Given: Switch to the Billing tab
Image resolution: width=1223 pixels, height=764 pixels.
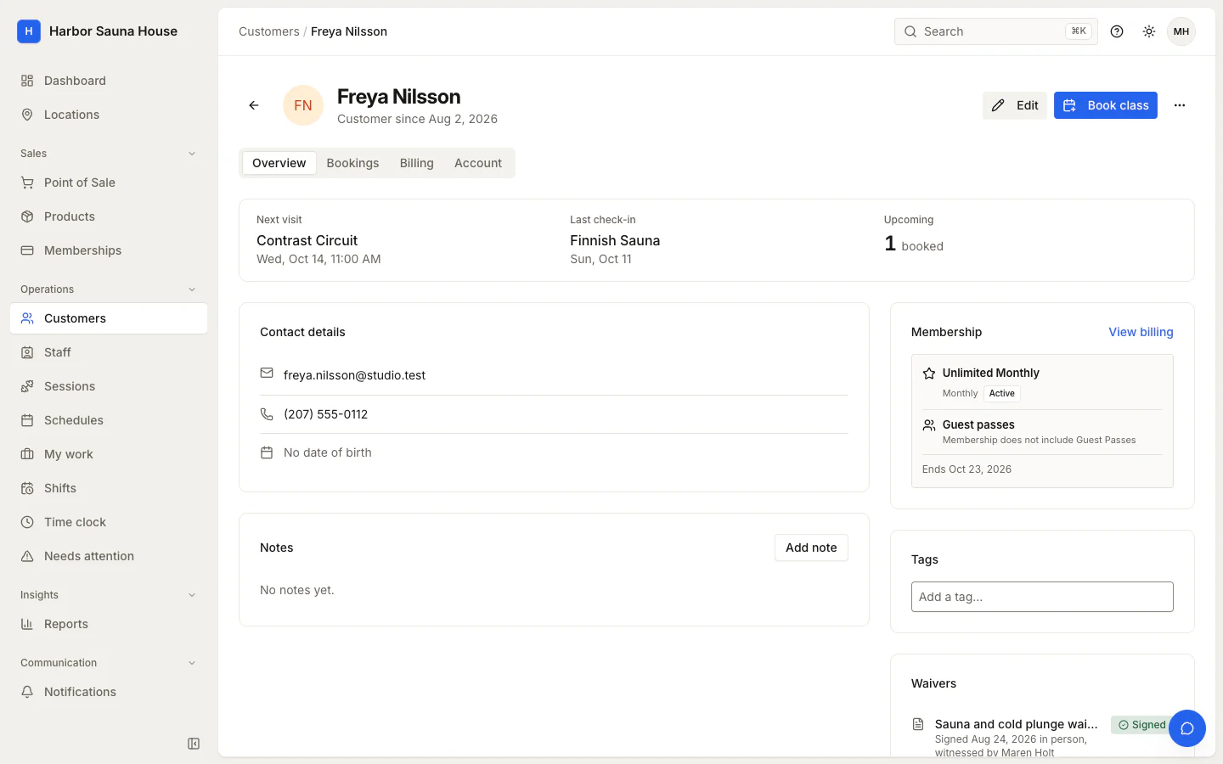Looking at the screenshot, I should point(417,163).
